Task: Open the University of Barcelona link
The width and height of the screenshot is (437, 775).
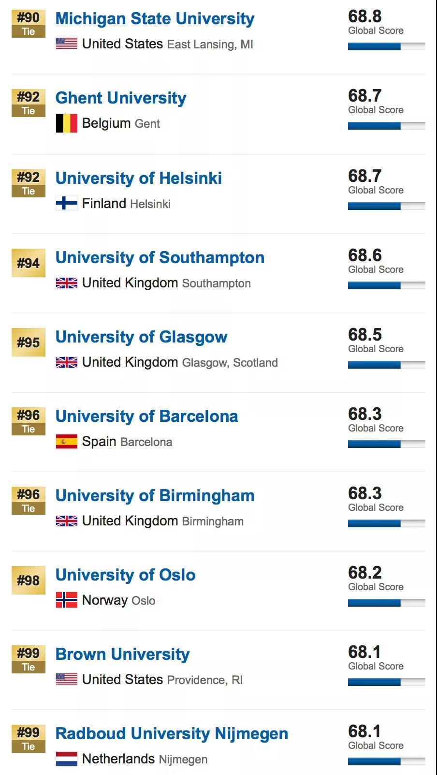Action: (146, 416)
